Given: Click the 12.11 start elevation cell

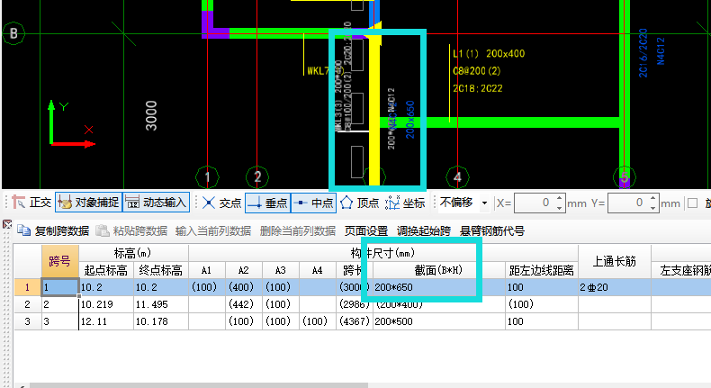Looking at the screenshot, I should point(106,321).
